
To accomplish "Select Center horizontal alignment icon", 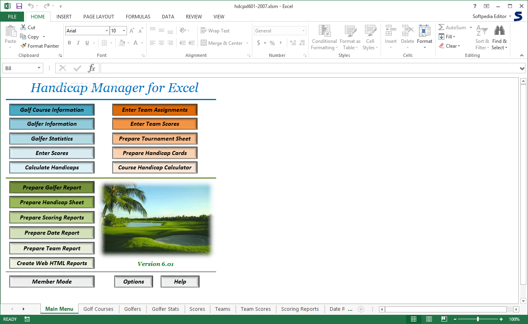I will tap(161, 43).
